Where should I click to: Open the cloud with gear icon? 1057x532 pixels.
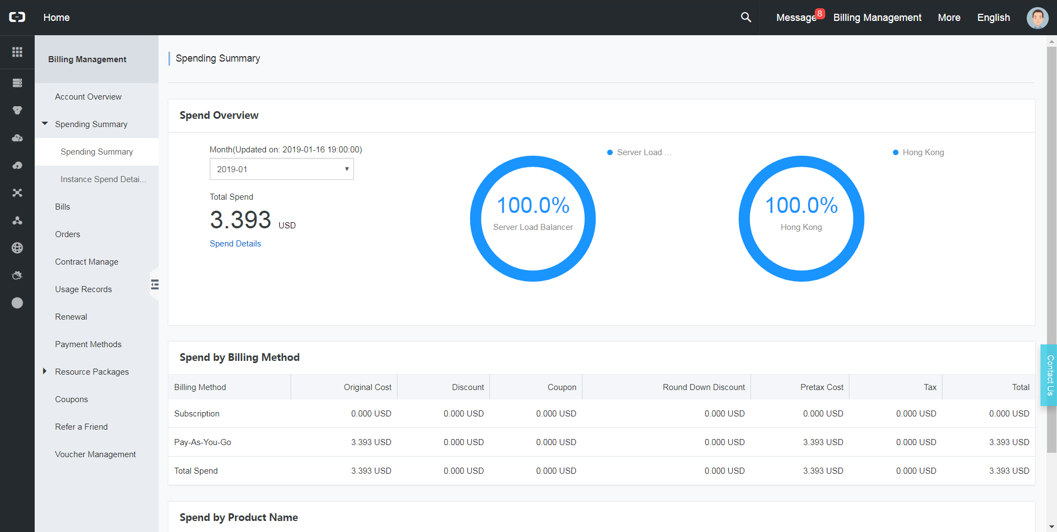tap(17, 276)
